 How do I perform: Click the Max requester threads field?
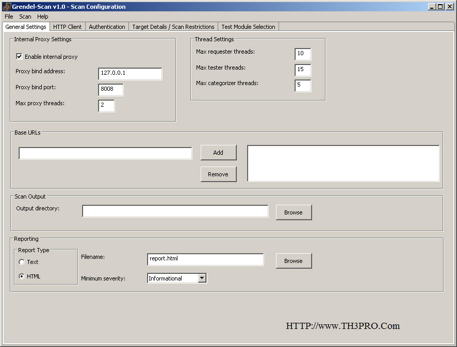click(x=303, y=54)
